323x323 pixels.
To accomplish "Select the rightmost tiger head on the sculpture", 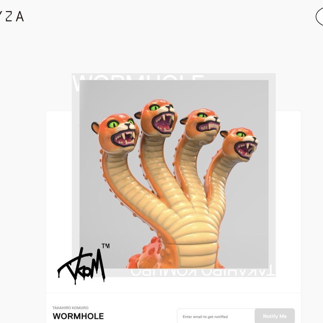I will pos(239,143).
